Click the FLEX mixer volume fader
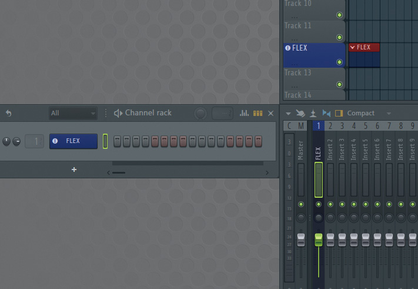Image resolution: width=418 pixels, height=289 pixels. 319,240
